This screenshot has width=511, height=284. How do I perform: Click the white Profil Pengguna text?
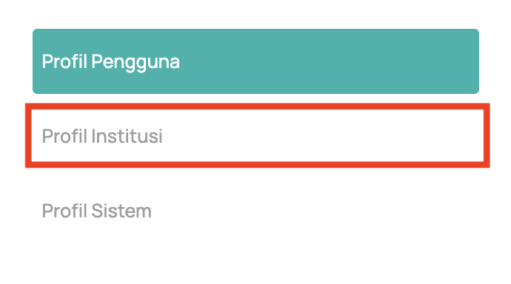point(111,62)
